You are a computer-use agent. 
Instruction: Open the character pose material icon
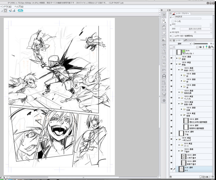point(164,20)
